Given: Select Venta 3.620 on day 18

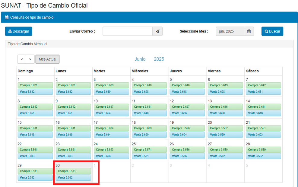Looking at the screenshot, I should (149, 135).
